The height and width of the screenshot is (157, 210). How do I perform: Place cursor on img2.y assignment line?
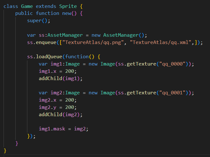click(x=58, y=107)
